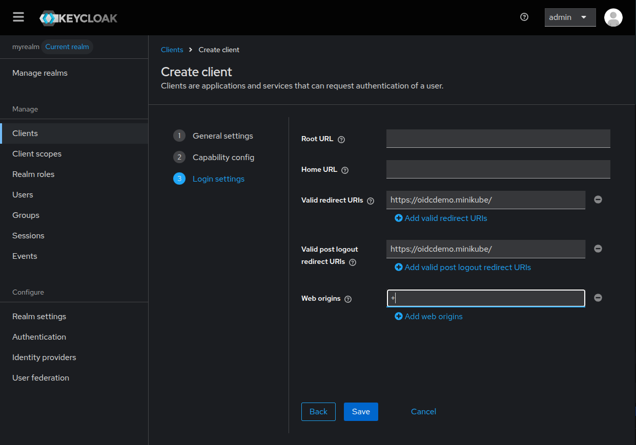Show help for Valid redirect URIs
The image size is (636, 445).
371,201
